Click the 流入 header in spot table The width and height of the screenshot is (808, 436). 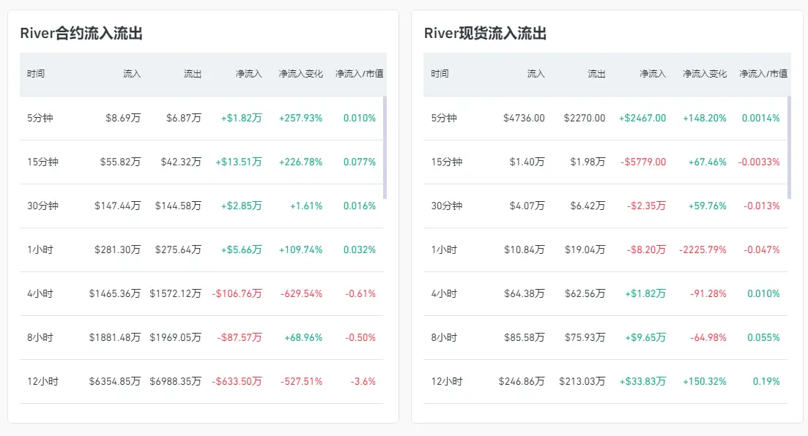point(536,74)
